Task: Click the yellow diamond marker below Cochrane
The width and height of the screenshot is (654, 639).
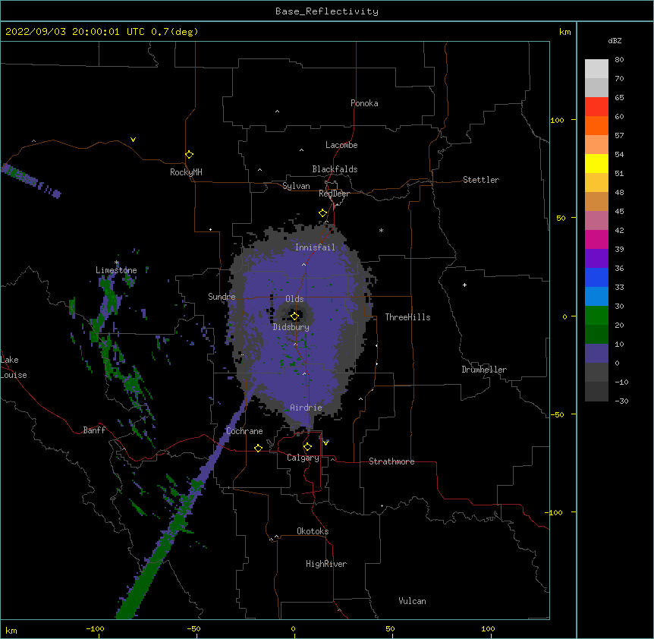Action: (258, 448)
